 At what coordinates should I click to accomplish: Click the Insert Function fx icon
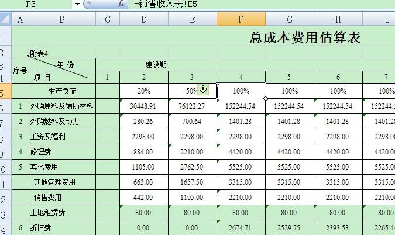(x=121, y=4)
